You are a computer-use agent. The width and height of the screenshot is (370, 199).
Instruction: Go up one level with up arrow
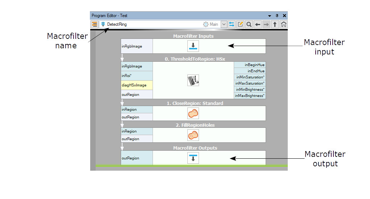[275, 24]
